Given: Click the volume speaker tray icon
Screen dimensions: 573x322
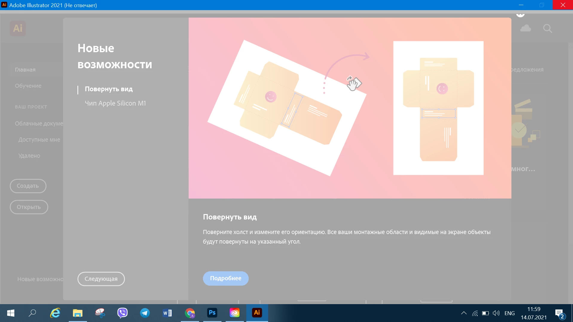Looking at the screenshot, I should click(x=496, y=313).
